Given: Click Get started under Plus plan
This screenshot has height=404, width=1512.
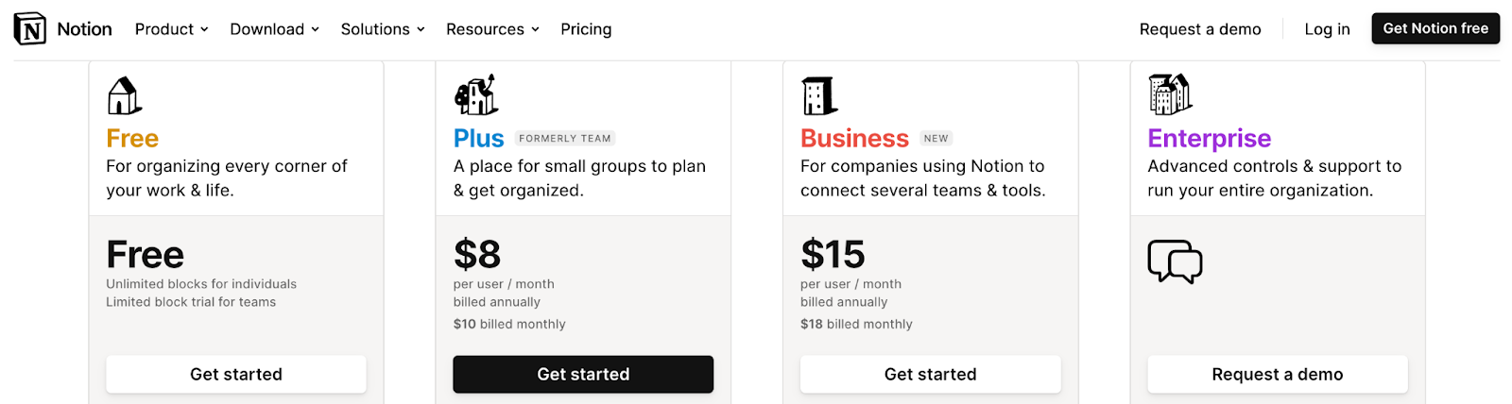Looking at the screenshot, I should (583, 375).
